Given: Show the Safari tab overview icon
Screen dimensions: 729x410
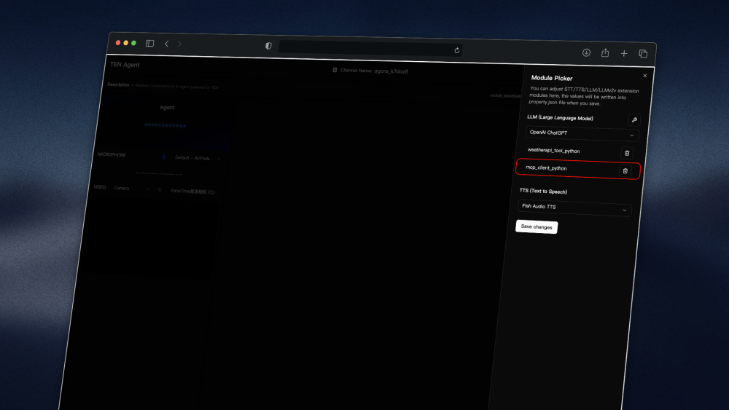Looking at the screenshot, I should point(643,55).
